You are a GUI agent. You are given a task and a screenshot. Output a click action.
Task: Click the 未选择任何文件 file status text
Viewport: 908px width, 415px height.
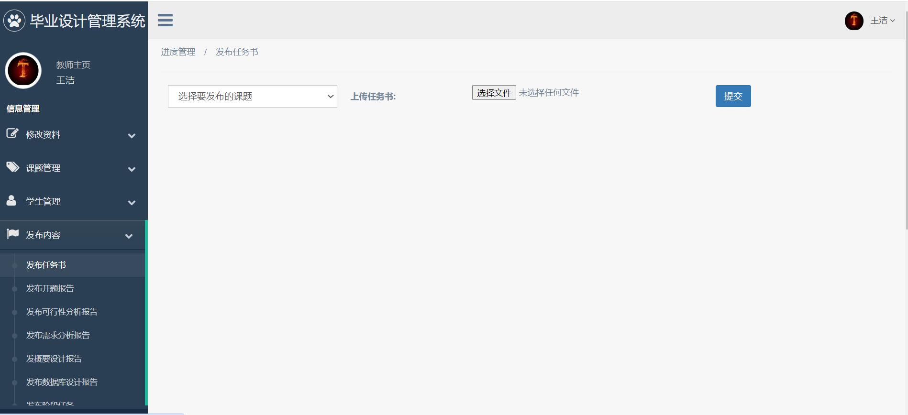(x=549, y=93)
